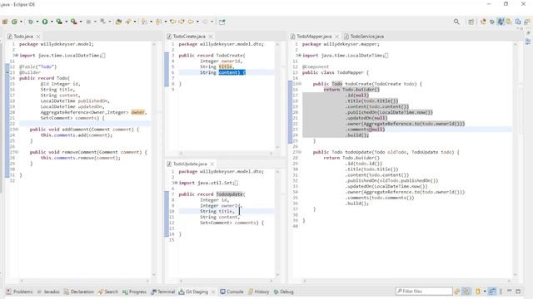Click the rightmost perspective icon in top bar
Viewport: 533px width, 299px height.
tap(527, 22)
